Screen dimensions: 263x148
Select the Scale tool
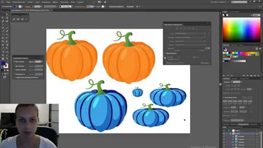click(7, 35)
